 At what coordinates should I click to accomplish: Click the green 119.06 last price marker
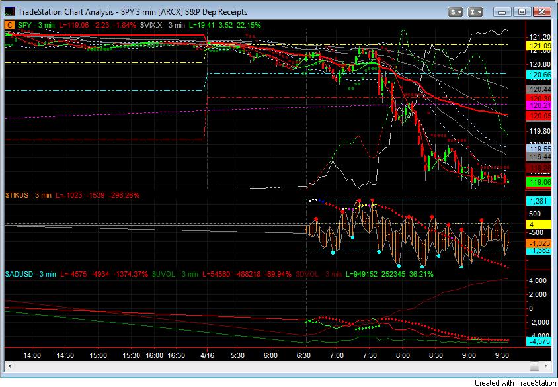pos(540,182)
